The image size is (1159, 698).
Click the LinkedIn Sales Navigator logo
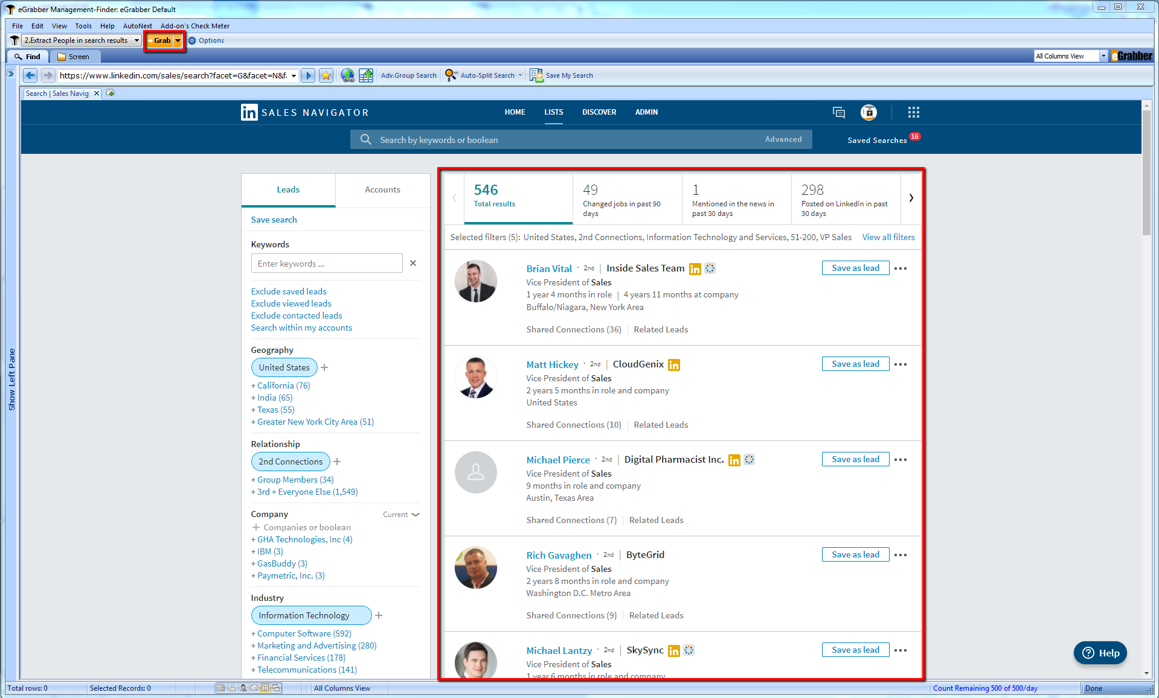304,112
